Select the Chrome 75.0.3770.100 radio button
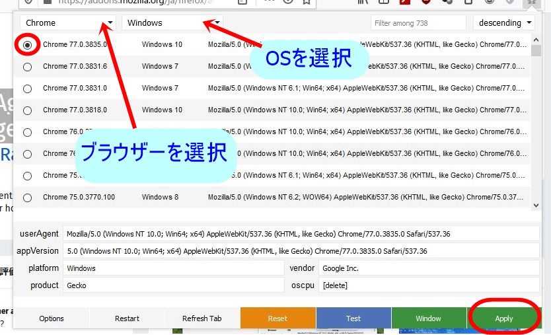Screen dimensions: 551x335 (27, 198)
